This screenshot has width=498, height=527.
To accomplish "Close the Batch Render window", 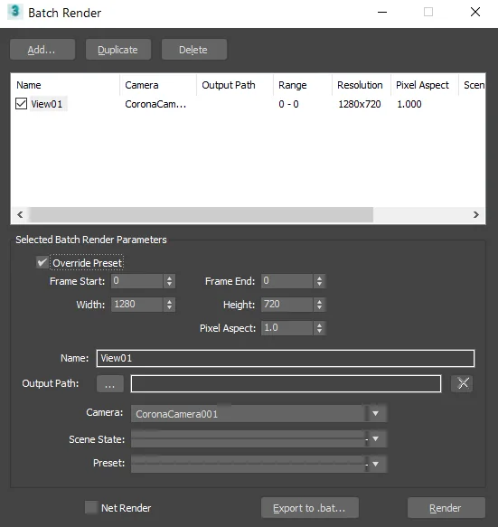I will pyautogui.click(x=475, y=12).
